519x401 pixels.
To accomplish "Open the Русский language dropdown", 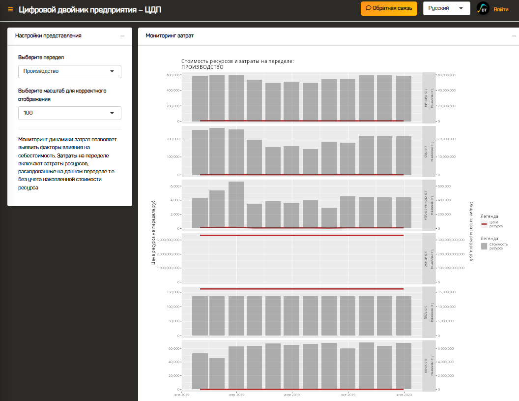I will [x=446, y=8].
